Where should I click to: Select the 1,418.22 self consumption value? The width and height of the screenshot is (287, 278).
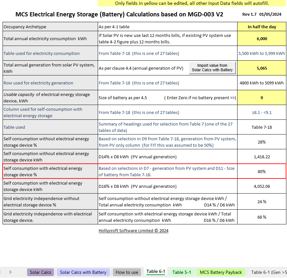pos(262,157)
